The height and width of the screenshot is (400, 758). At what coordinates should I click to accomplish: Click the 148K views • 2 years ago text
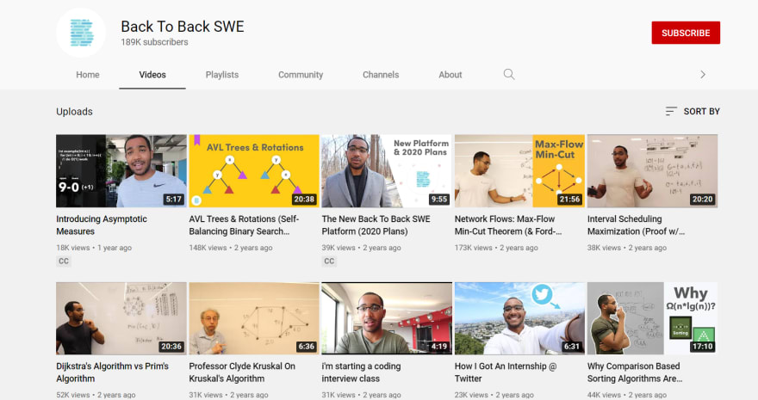pyautogui.click(x=231, y=248)
